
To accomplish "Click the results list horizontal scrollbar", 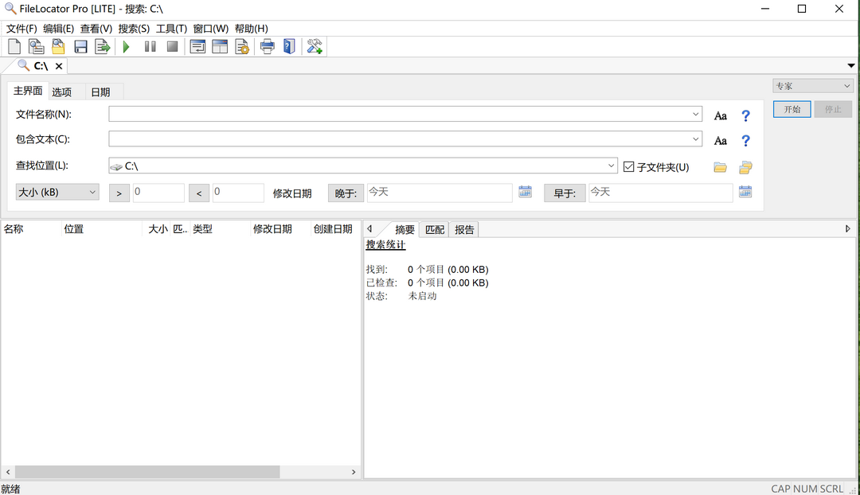I will 147,472.
